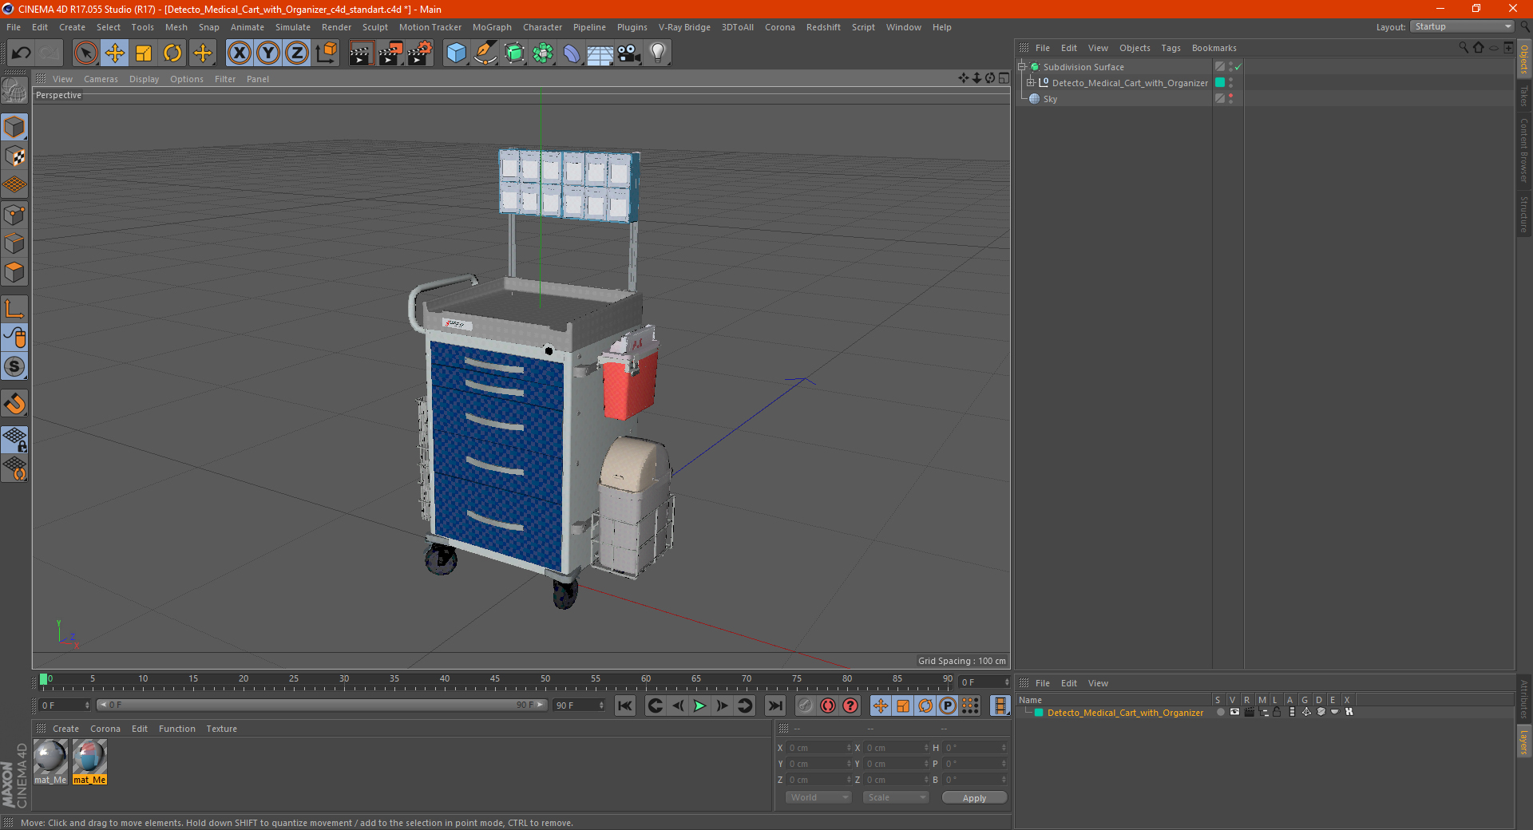1533x830 pixels.
Task: Open Object Manager Tags menu
Action: click(x=1171, y=48)
